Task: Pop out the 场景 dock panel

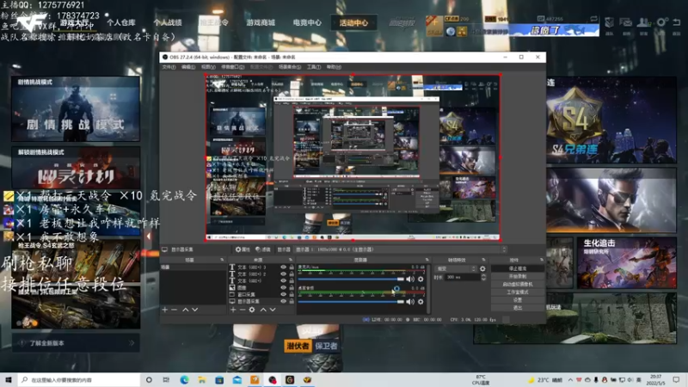Action: click(222, 260)
